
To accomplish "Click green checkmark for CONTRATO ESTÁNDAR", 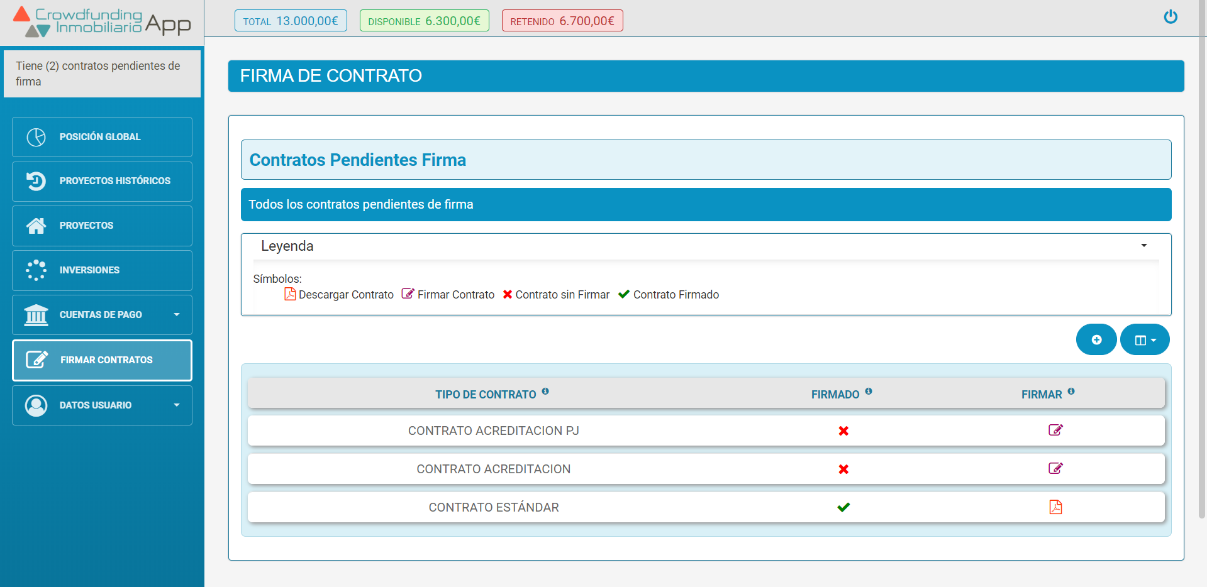I will click(x=843, y=507).
